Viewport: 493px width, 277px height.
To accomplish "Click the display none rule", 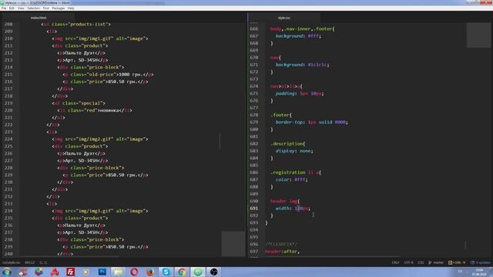I will point(294,151).
